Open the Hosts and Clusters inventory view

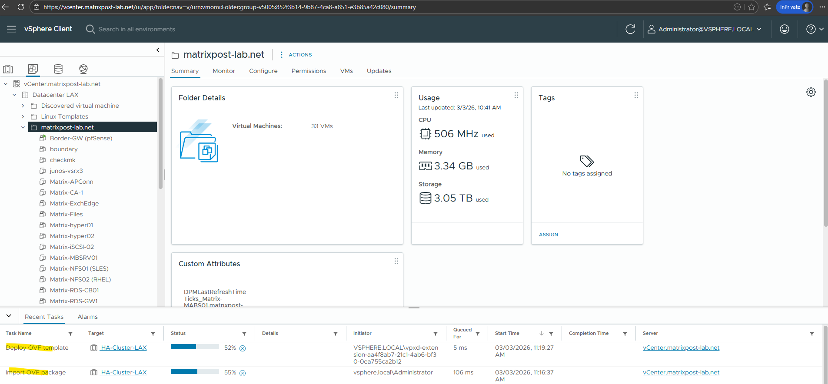[8, 69]
